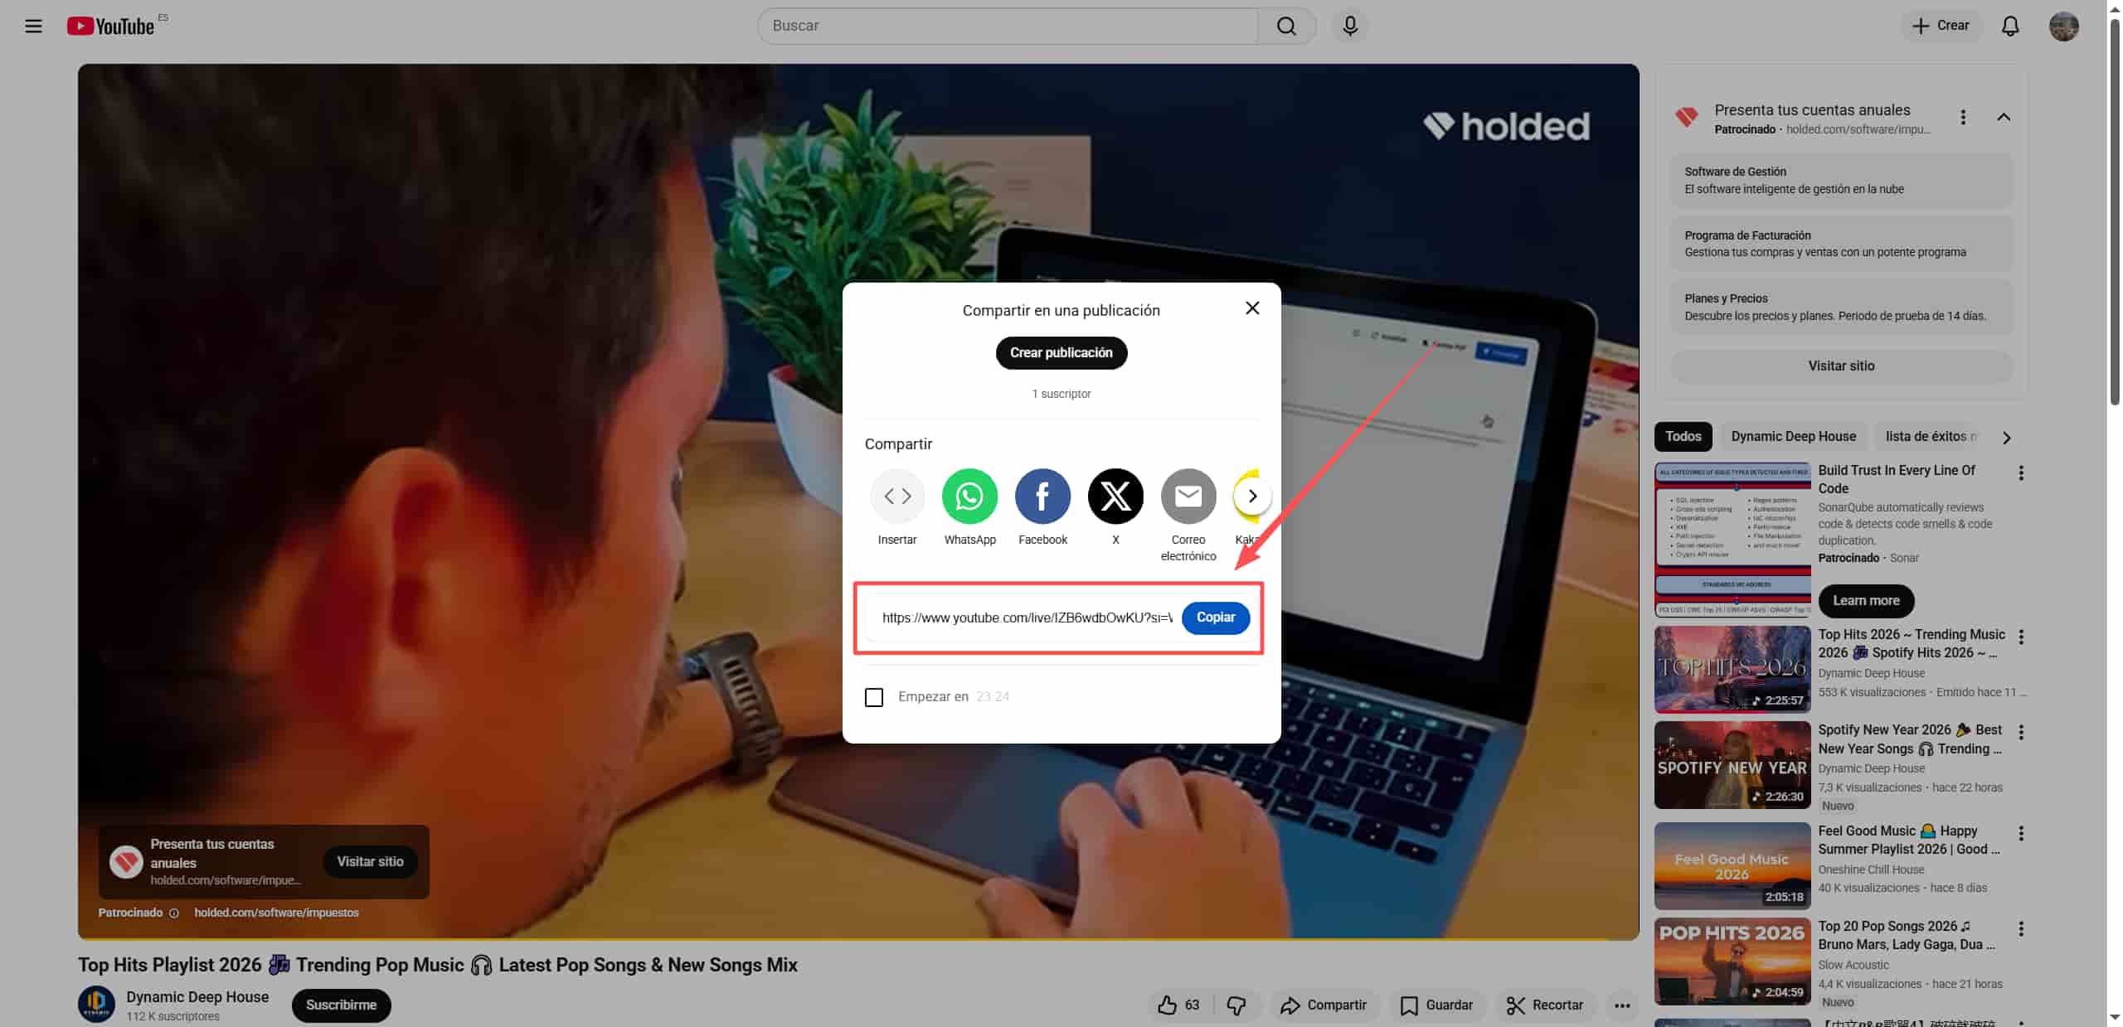The height and width of the screenshot is (1027, 2123).
Task: Click the X (Twitter) share icon
Action: coord(1115,496)
